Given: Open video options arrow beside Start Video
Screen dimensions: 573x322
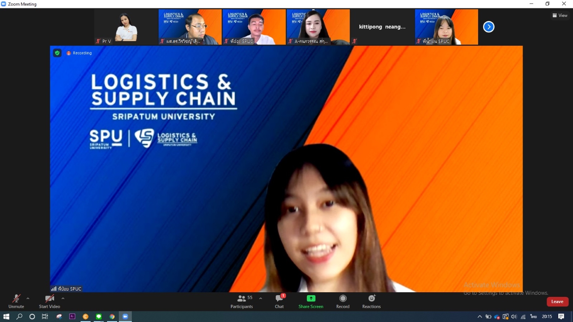Looking at the screenshot, I should click(x=63, y=299).
